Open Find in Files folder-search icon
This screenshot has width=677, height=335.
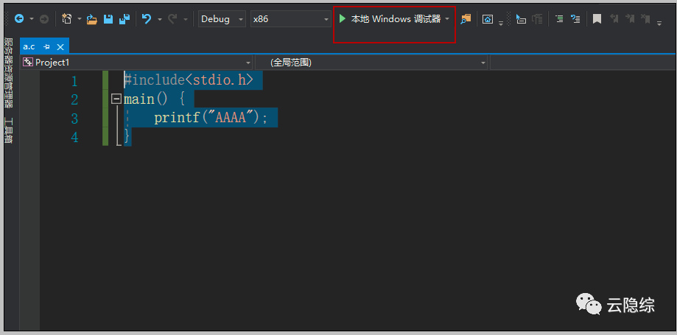click(466, 19)
